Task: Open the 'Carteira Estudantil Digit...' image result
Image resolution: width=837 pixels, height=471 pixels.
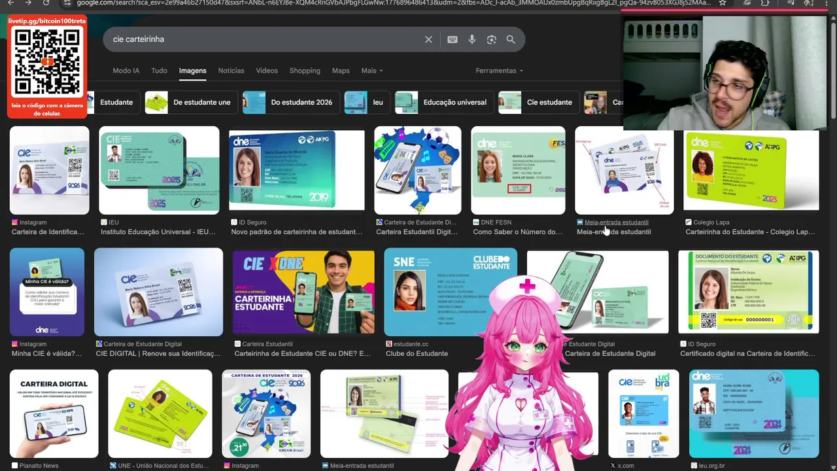Action: tap(417, 170)
